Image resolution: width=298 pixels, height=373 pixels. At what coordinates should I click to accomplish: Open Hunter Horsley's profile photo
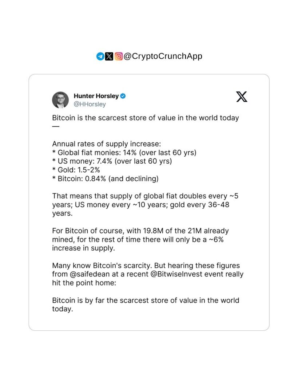(x=60, y=100)
